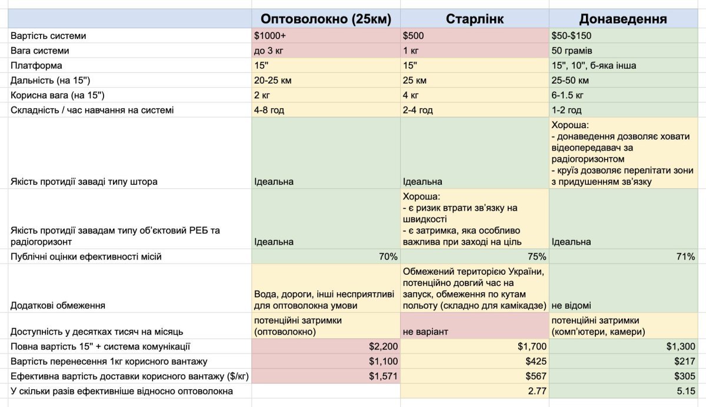
Task: Select the "$305" effective cost cell
Action: coord(627,376)
